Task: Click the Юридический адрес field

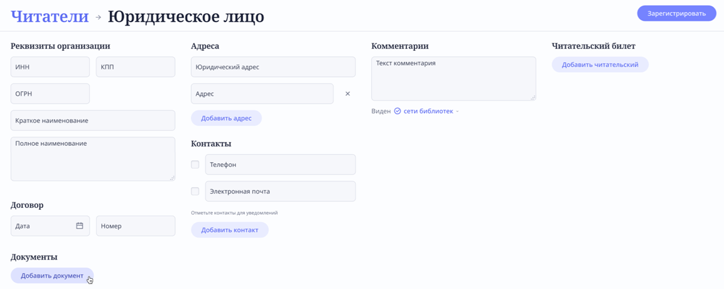Action: pos(273,67)
